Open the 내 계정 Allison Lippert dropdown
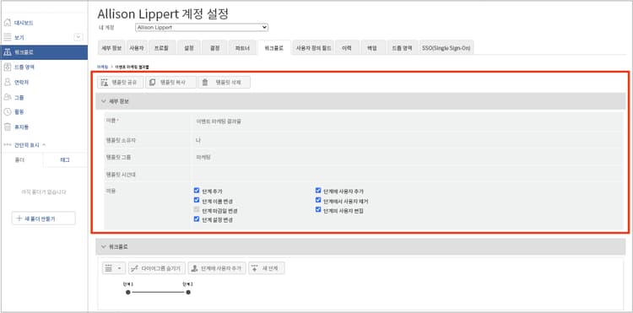Image resolution: width=633 pixels, height=313 pixels. point(202,28)
